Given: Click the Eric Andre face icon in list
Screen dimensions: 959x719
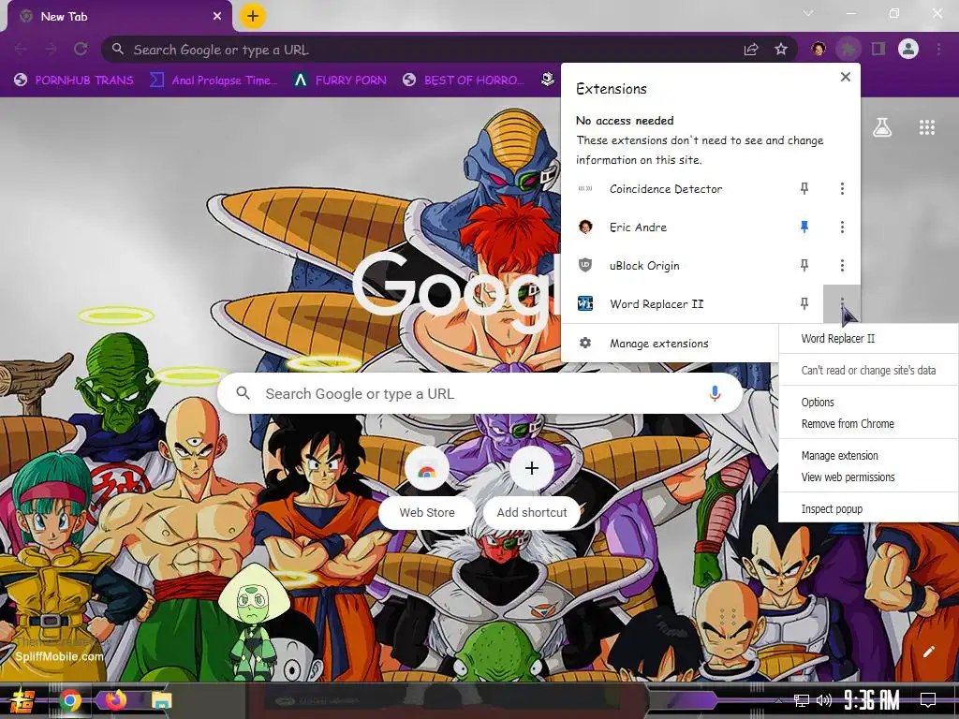Looking at the screenshot, I should (x=584, y=227).
